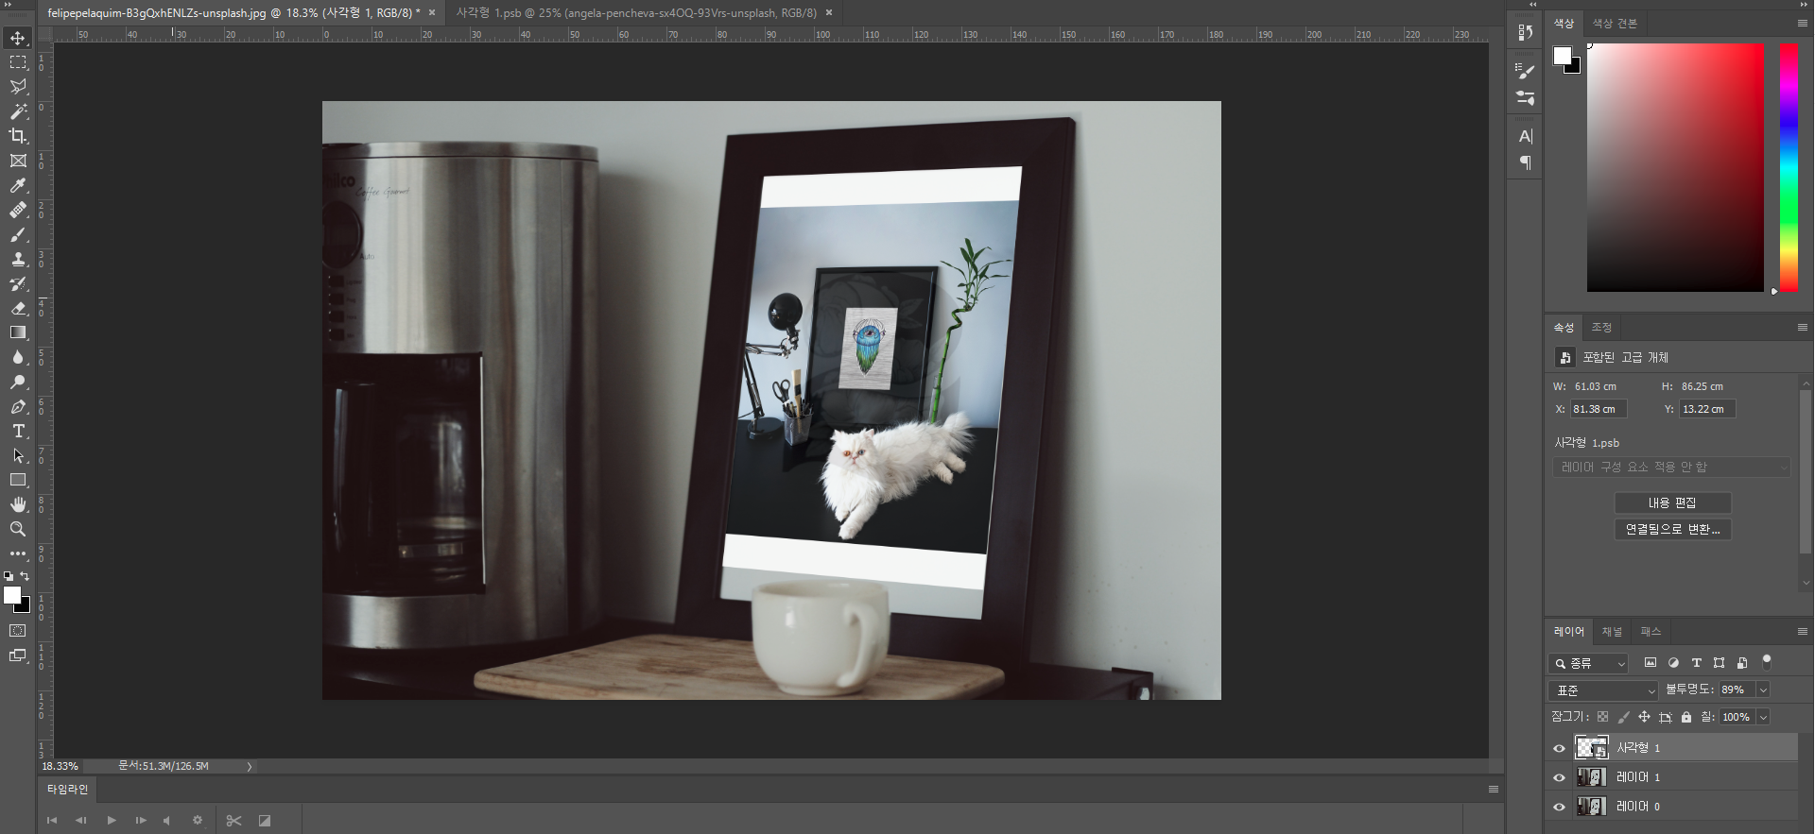Switch to the 채널 channels tab

[1613, 632]
